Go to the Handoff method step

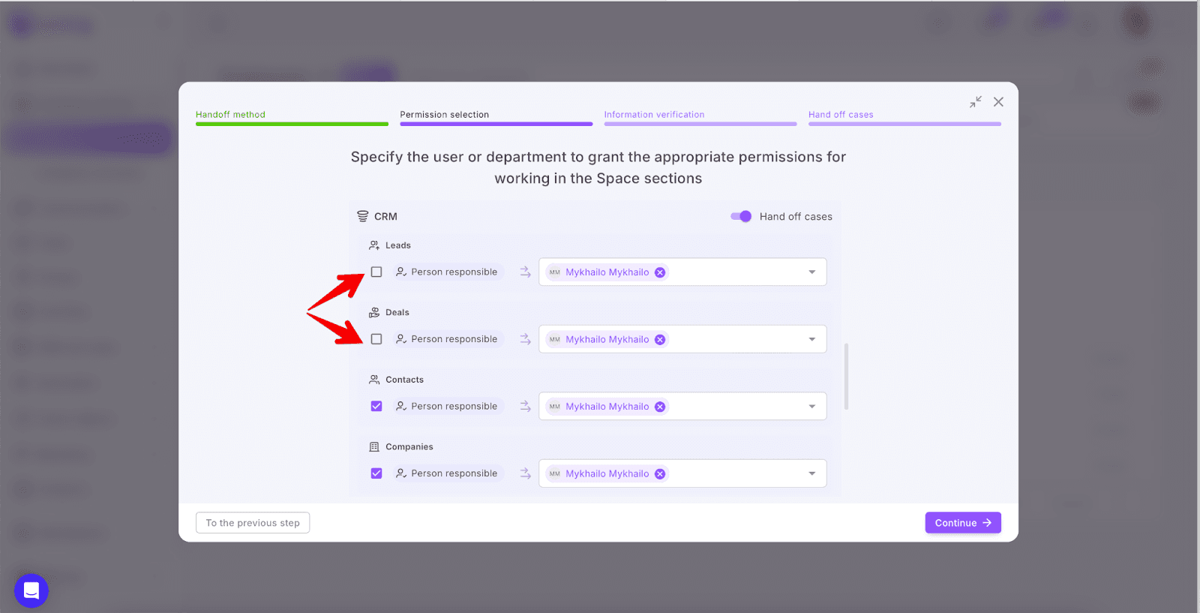231,115
